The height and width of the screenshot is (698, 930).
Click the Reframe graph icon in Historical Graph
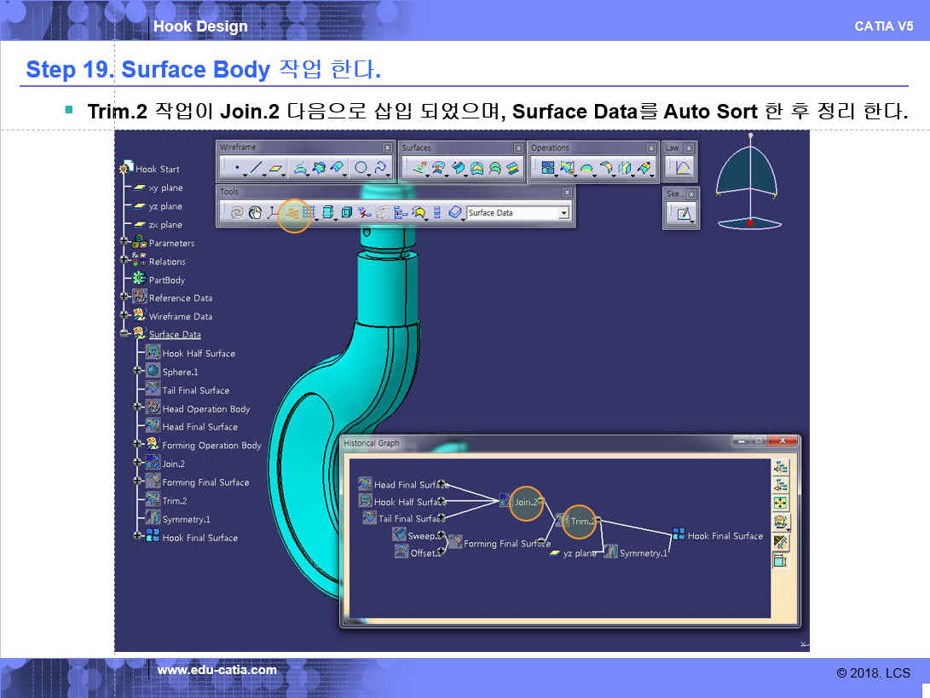click(780, 503)
